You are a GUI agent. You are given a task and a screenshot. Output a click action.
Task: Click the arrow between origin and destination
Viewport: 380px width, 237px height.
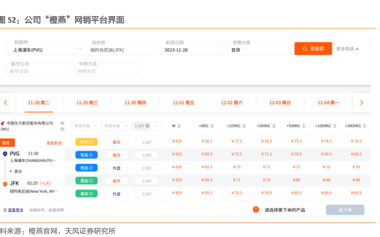click(78, 49)
